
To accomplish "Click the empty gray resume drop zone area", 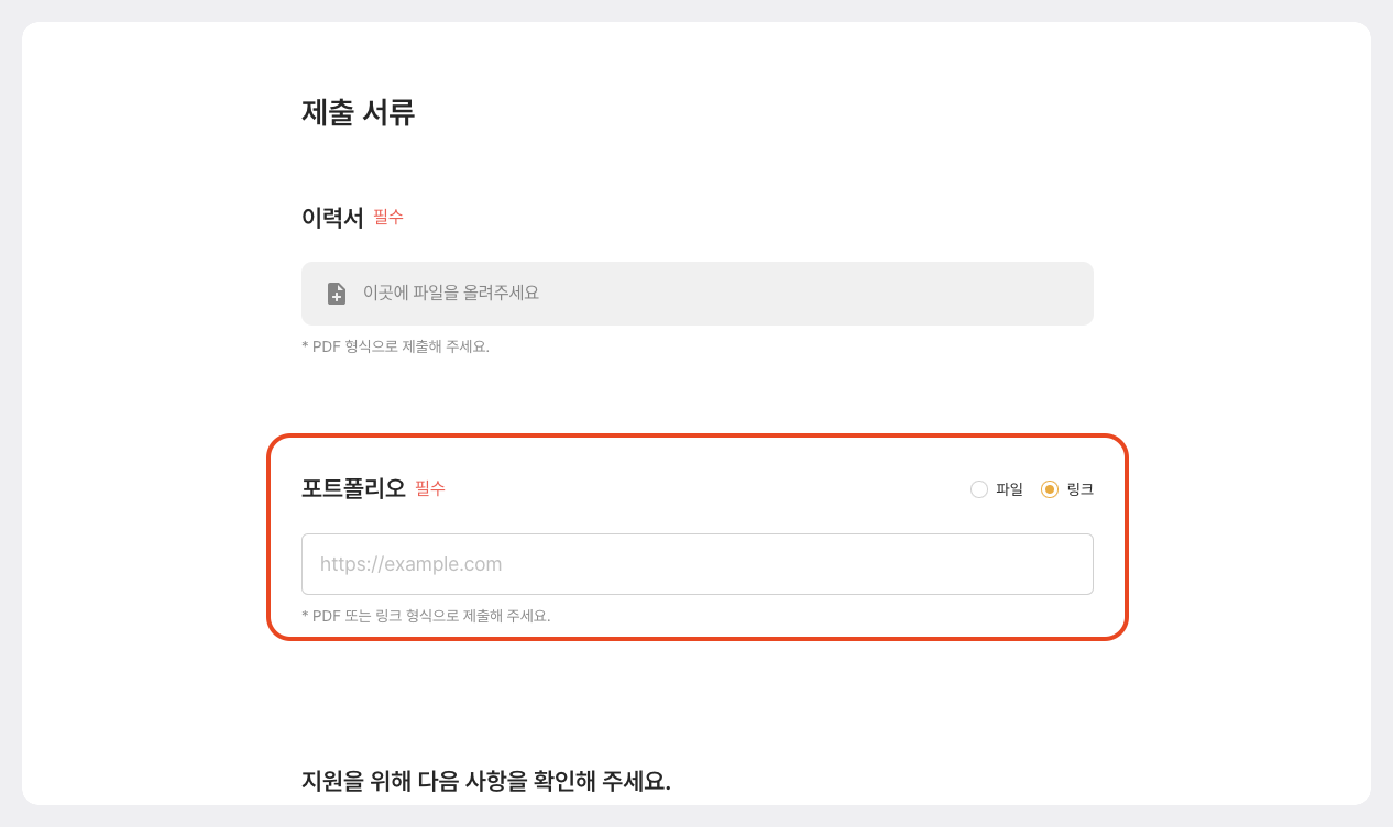I will click(x=808, y=294).
